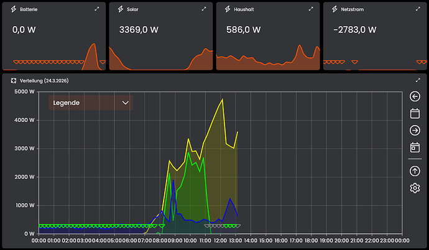
Task: Click the Verteilung chart title
Action: 44,81
